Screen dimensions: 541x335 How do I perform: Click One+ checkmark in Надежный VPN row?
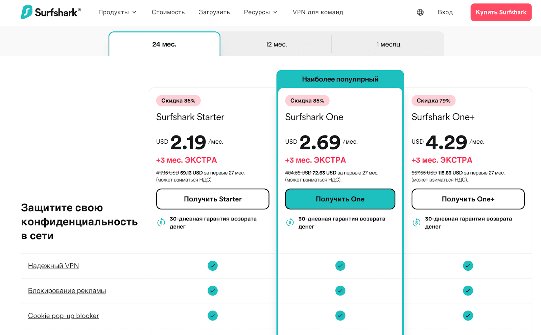point(468,266)
